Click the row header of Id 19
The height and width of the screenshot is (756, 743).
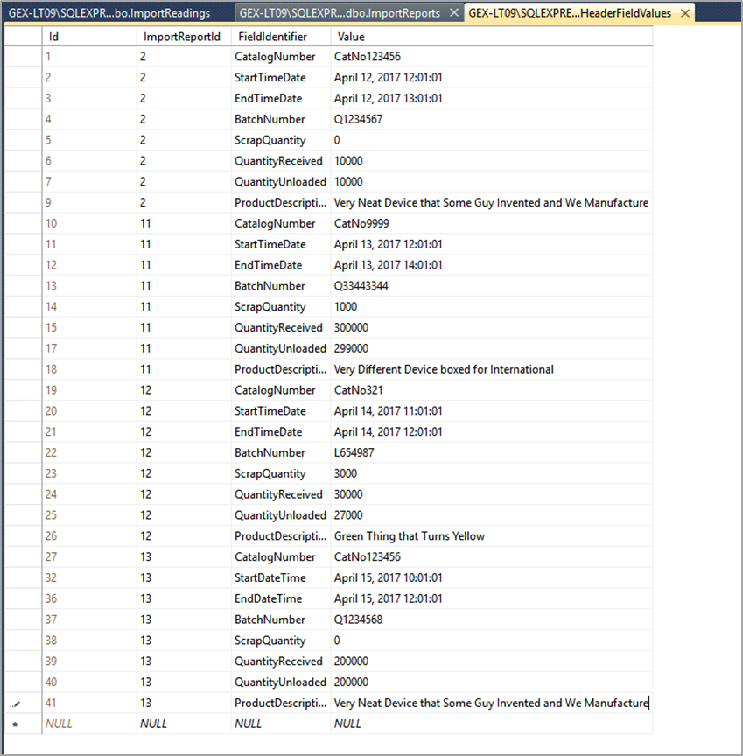point(23,390)
